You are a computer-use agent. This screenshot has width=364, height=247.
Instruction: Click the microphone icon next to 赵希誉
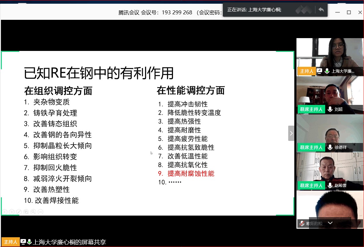point(330,185)
